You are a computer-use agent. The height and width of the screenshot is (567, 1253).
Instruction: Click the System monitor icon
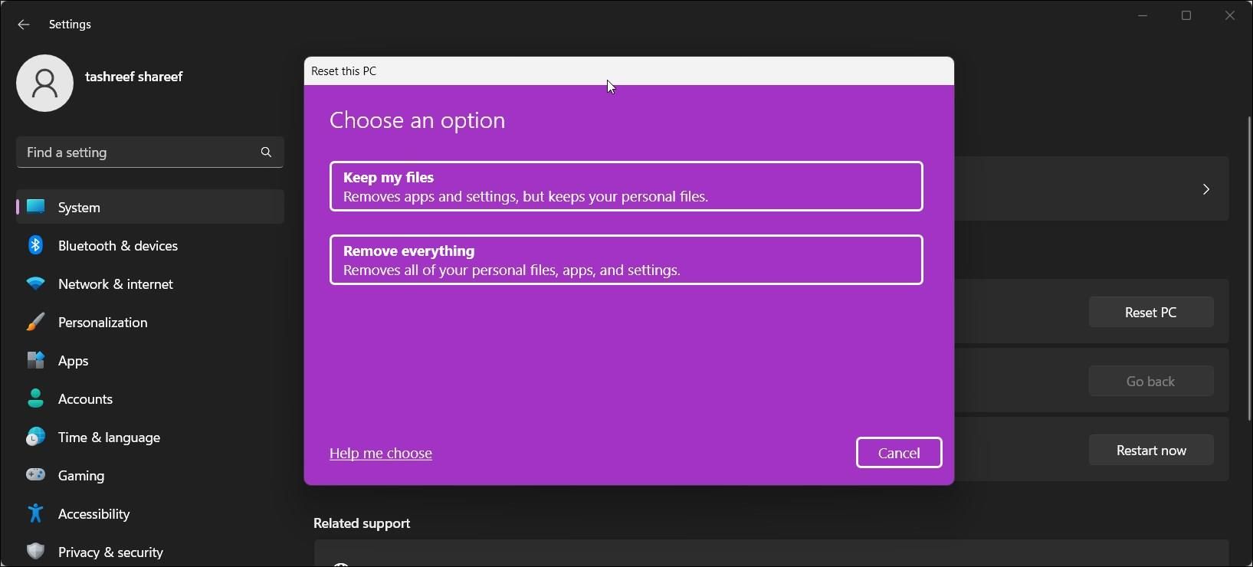(x=35, y=207)
